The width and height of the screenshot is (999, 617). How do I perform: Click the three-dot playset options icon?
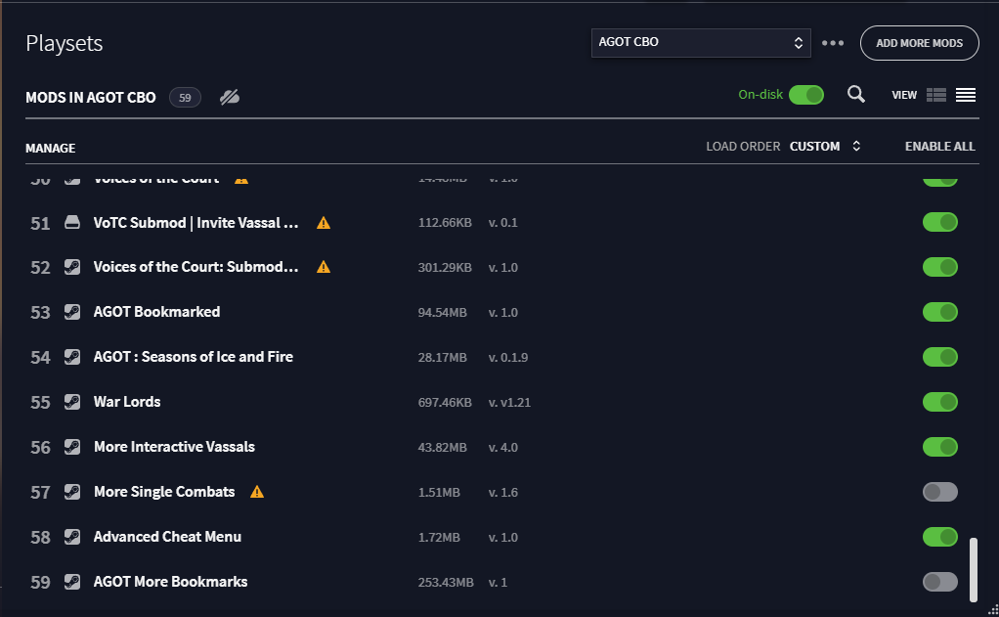point(833,43)
